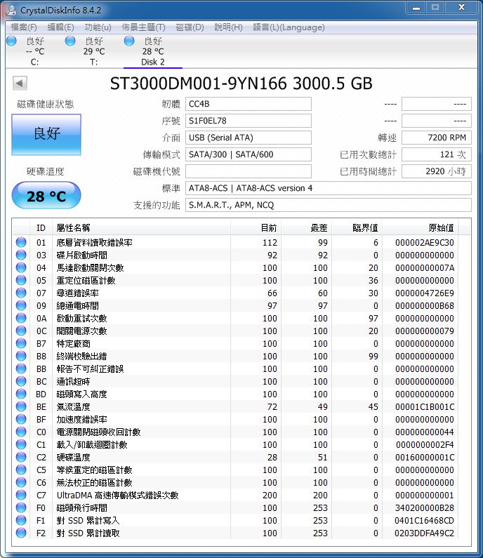This screenshot has width=483, height=558.
Task: Click status orb for attribute BD 磁頭寫入高度
Action: point(21,394)
